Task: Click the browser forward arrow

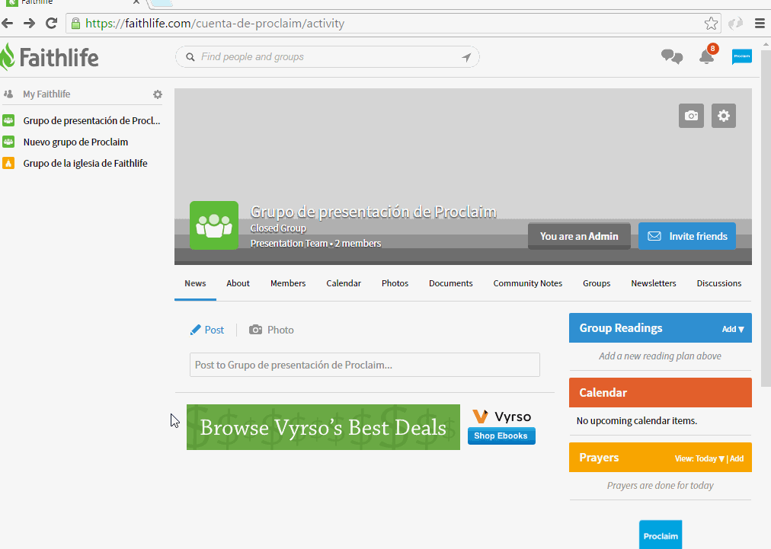Action: pyautogui.click(x=29, y=23)
